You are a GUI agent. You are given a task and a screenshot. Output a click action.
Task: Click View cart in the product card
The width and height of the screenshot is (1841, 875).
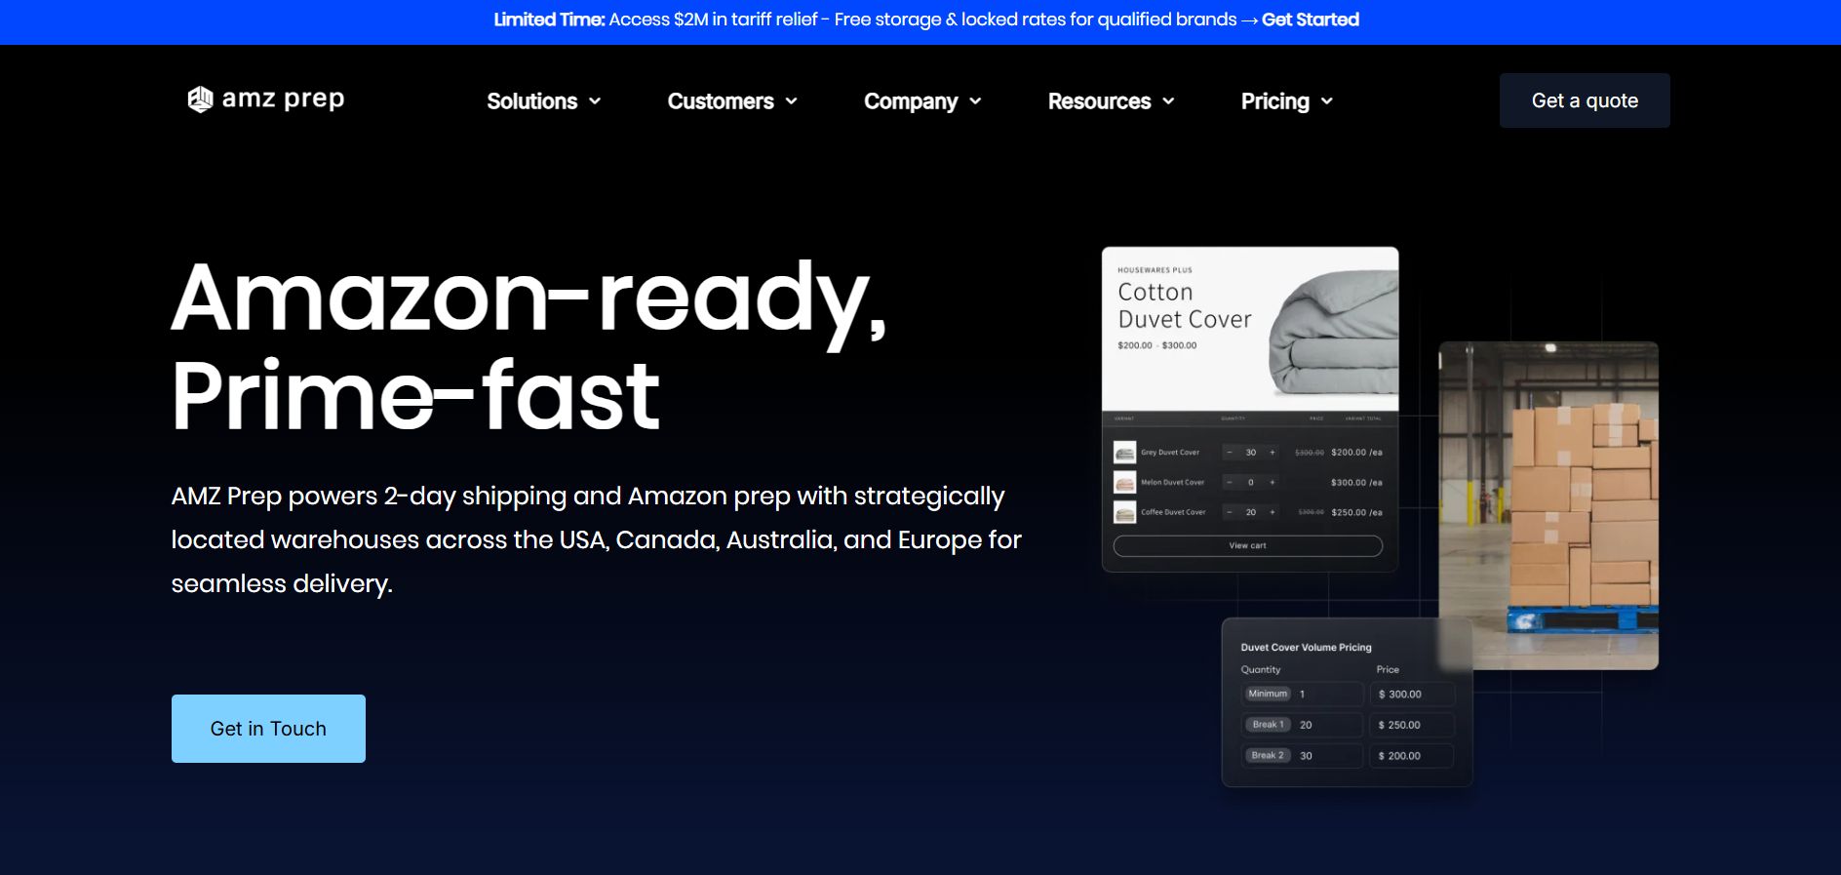point(1247,545)
